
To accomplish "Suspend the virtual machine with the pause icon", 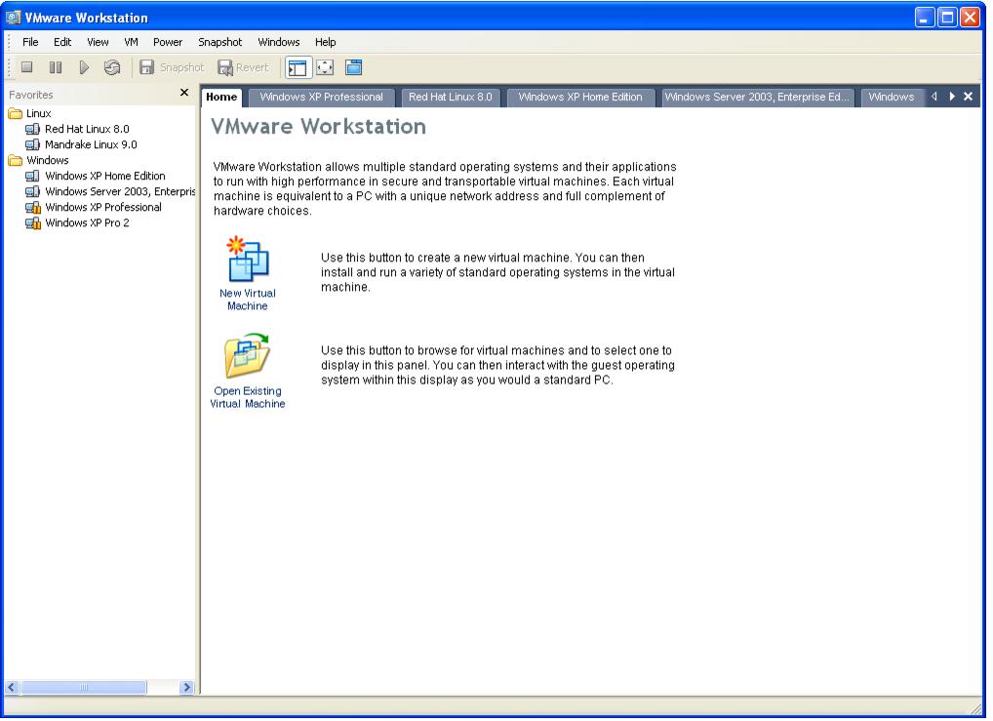I will pyautogui.click(x=56, y=67).
